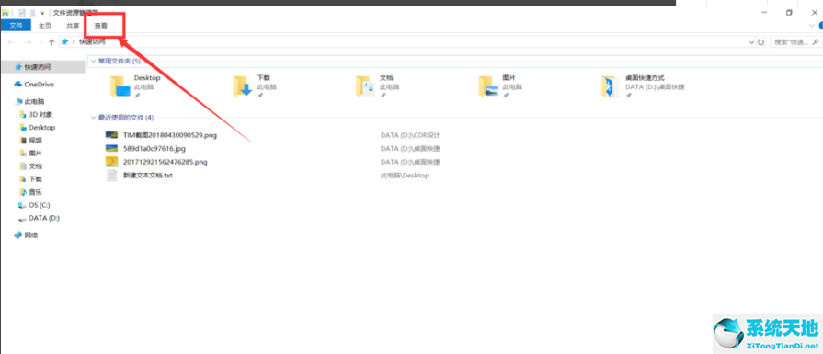
Task: Go forward with the Forward arrow
Action: pyautogui.click(x=29, y=42)
